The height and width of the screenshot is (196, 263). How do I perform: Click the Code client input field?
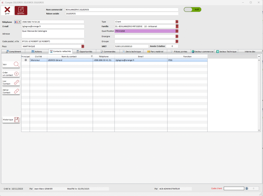tap(234, 189)
